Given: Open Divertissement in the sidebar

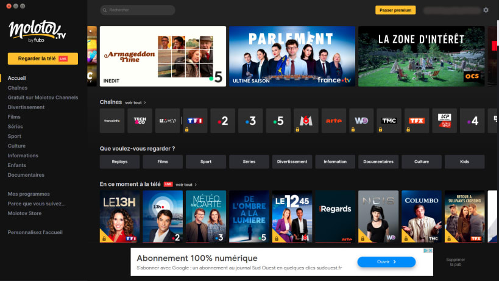Looking at the screenshot, I should click(26, 107).
